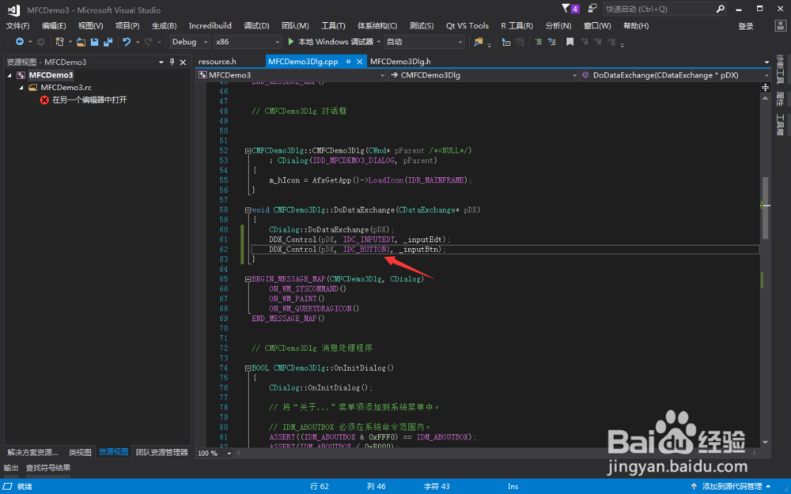Open Find in Files from the toolbar
Viewport: 791px width, 494px height.
pos(478,42)
